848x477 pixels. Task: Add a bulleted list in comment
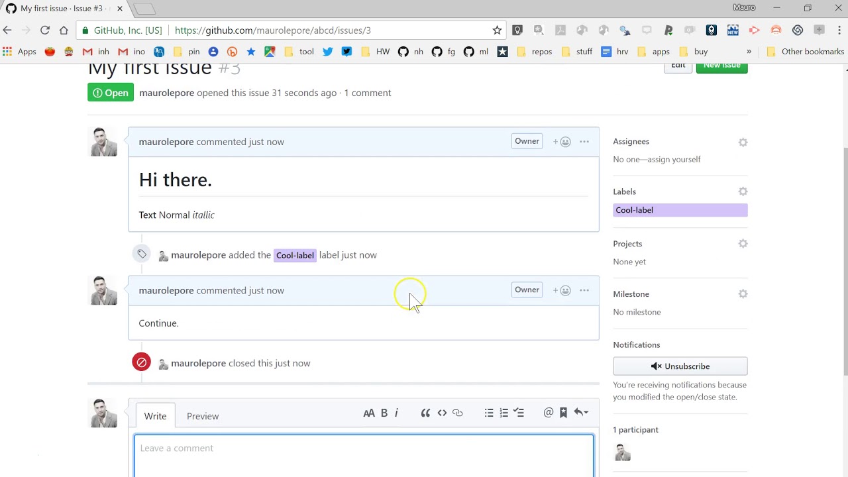point(489,413)
